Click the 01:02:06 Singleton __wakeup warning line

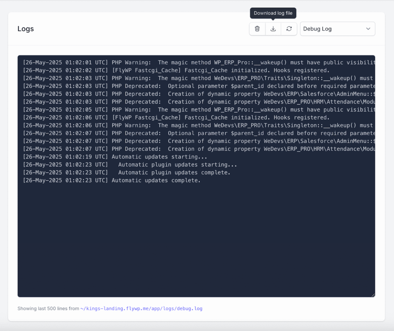coord(199,125)
